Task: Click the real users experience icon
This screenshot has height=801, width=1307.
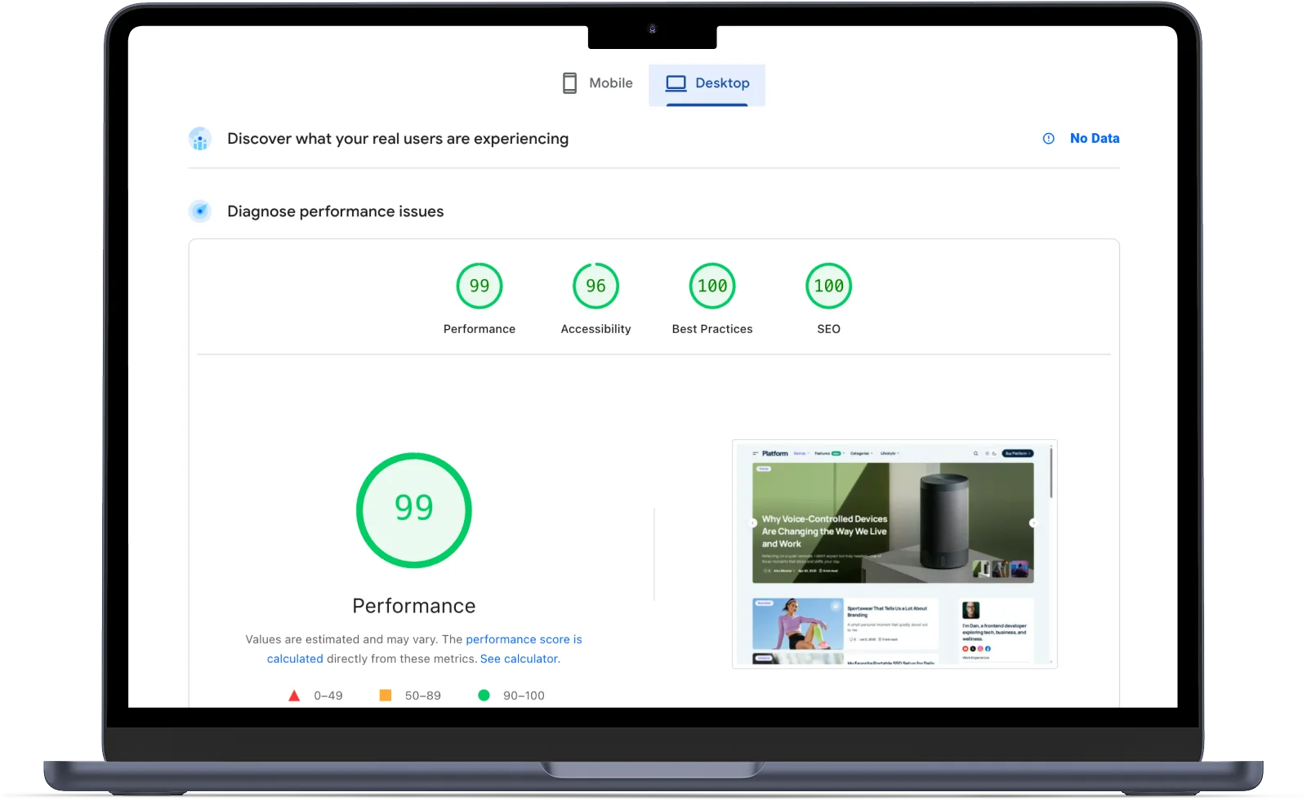Action: tap(200, 139)
